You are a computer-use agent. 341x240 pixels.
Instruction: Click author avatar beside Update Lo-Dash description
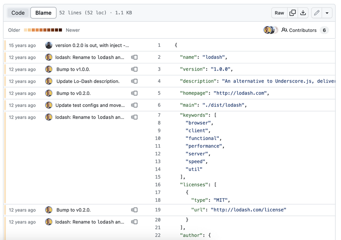click(x=49, y=81)
